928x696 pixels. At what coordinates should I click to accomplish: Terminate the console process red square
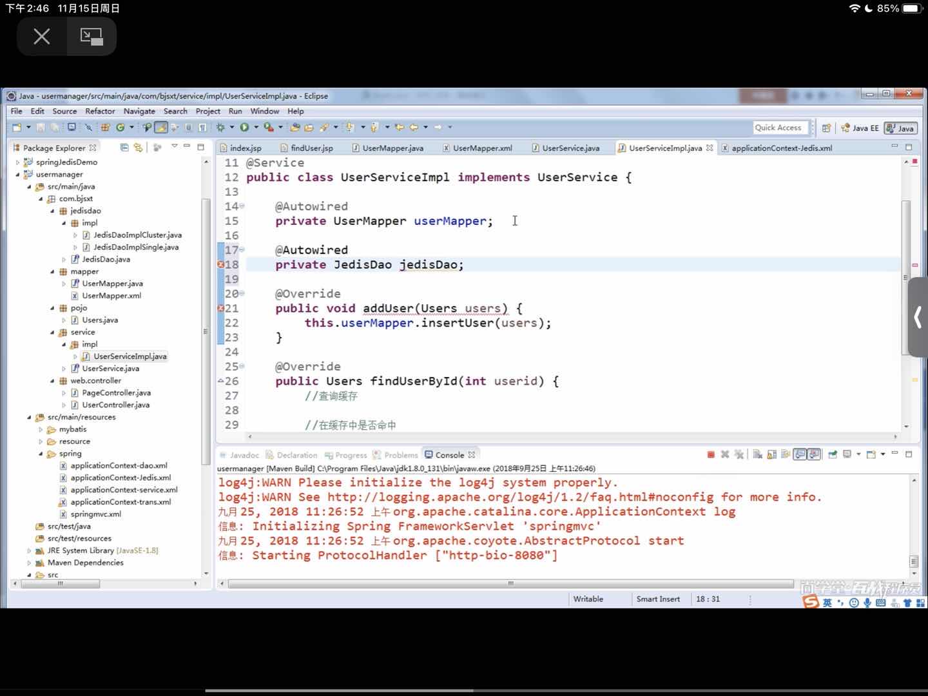tap(711, 454)
